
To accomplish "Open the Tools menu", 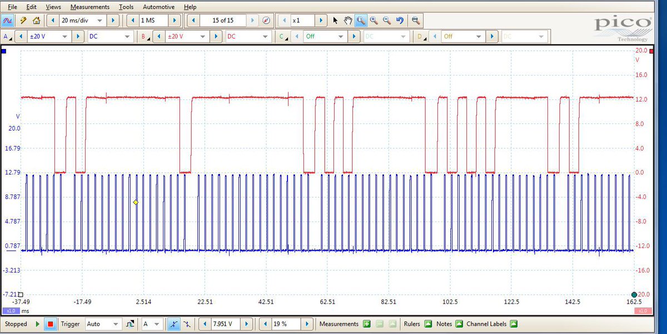I will pyautogui.click(x=126, y=7).
